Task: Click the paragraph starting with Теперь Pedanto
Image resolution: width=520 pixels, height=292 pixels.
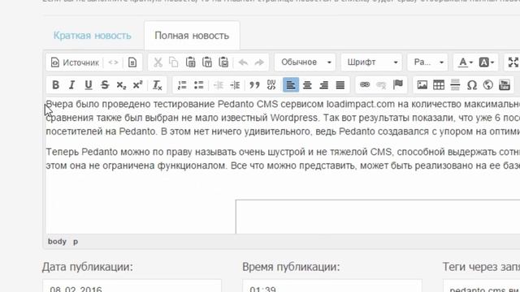Action: 283,159
